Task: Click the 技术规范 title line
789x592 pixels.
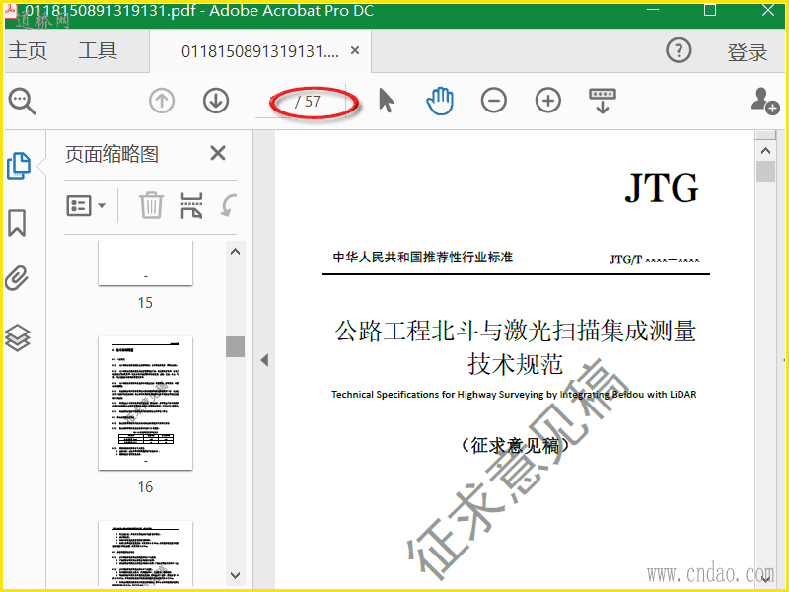Action: pos(515,364)
